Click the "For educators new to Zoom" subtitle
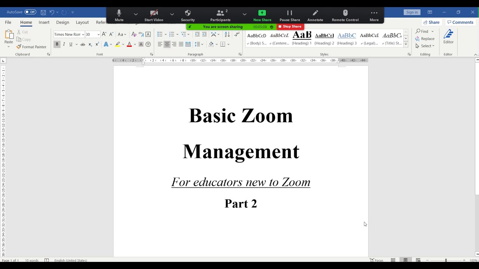Viewport: 479px width, 269px height. coord(241,182)
